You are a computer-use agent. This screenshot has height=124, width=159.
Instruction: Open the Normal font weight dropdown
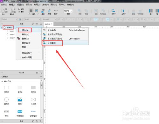coord(49,19)
